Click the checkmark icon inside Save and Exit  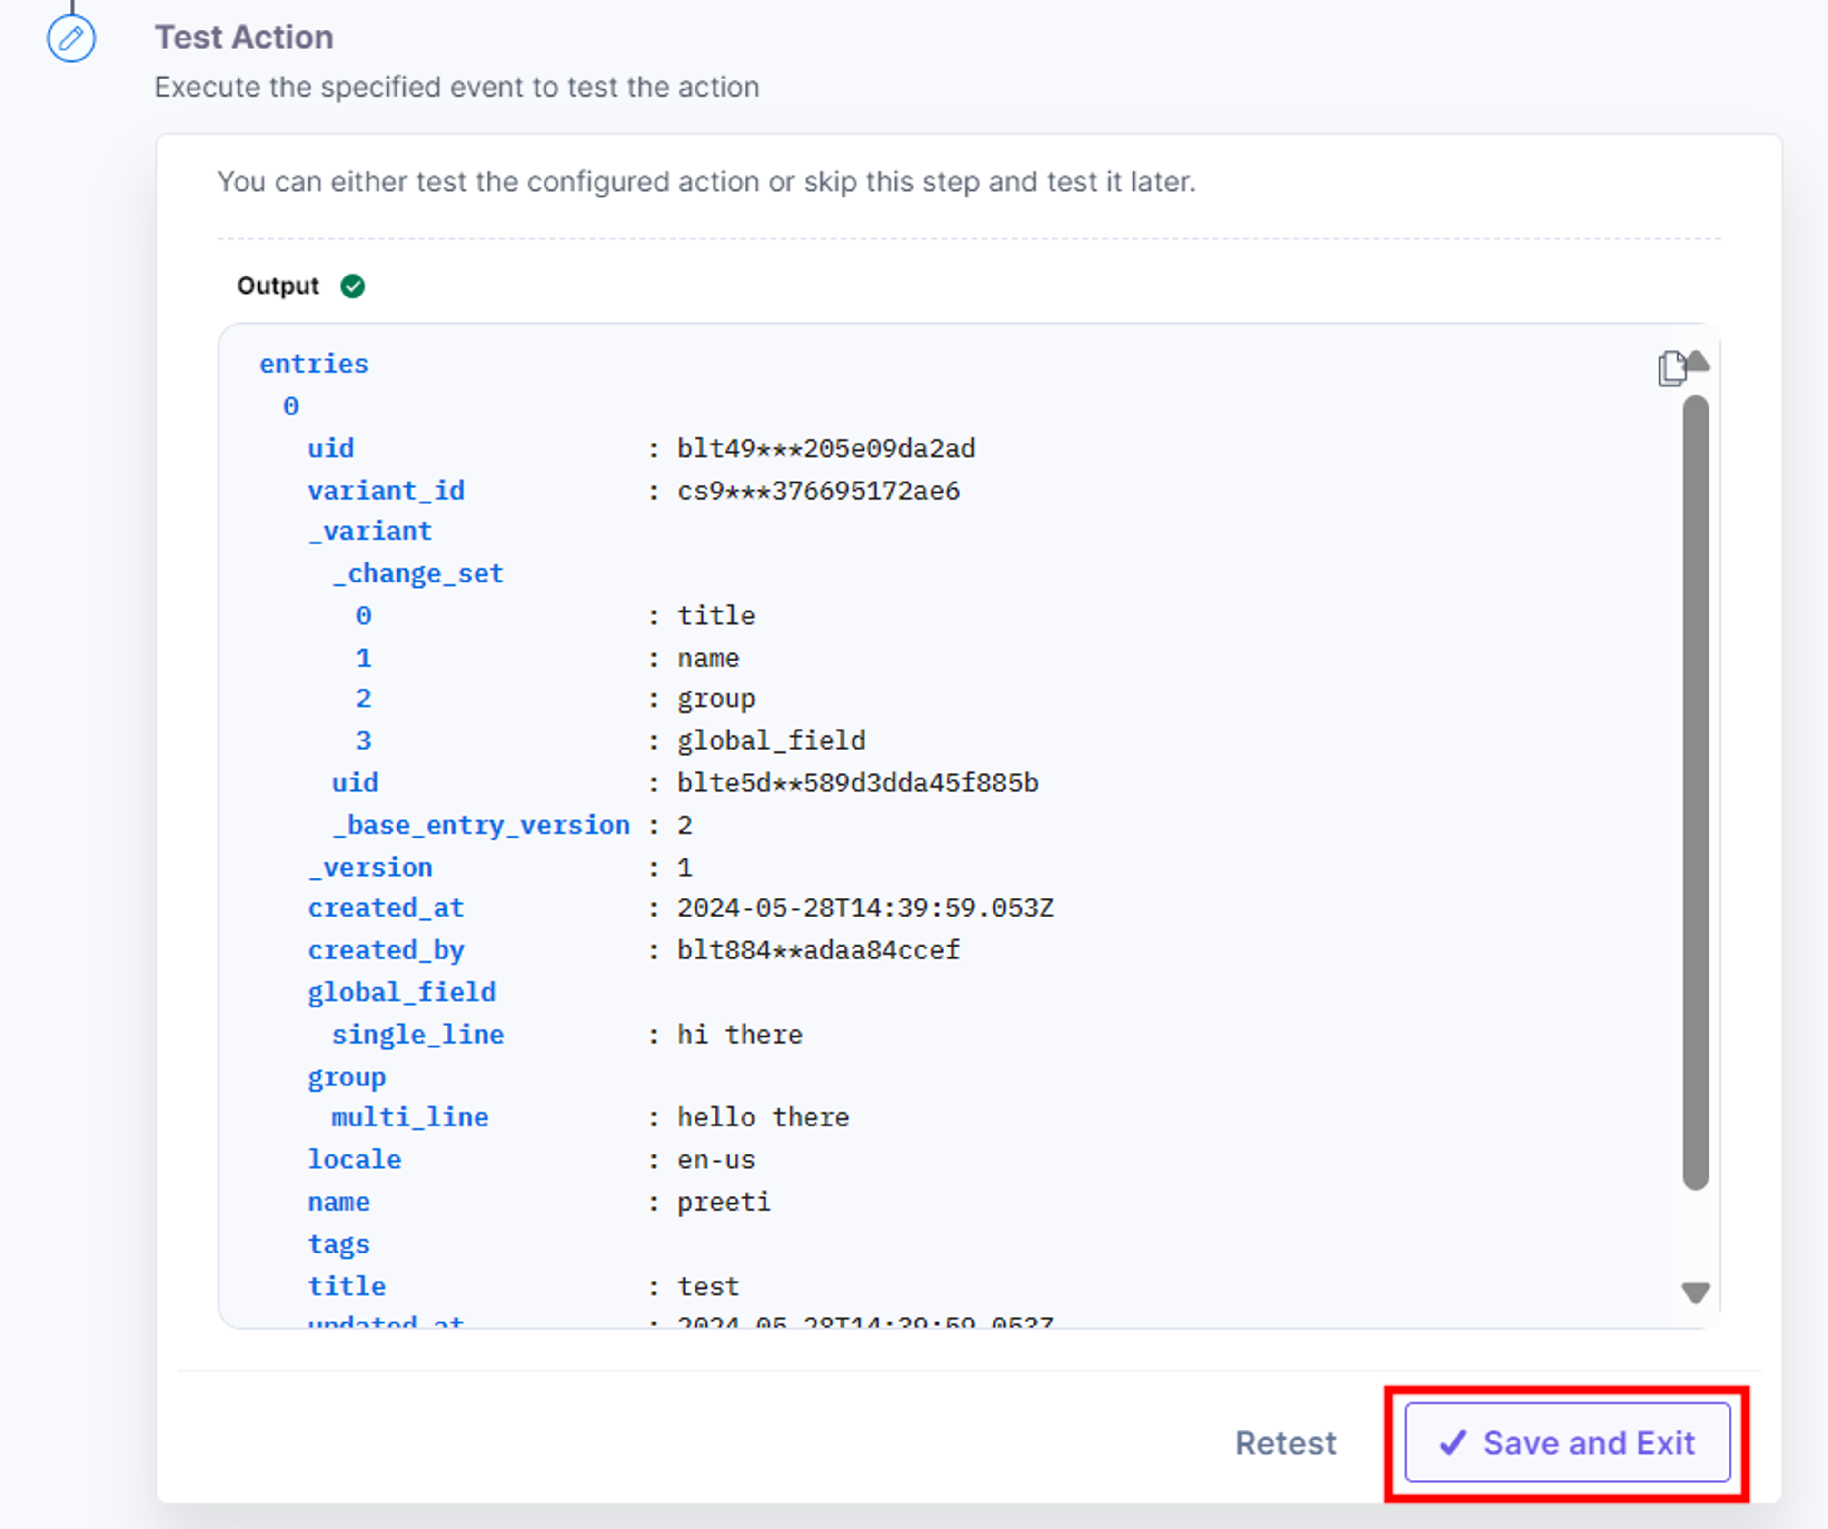pos(1452,1443)
